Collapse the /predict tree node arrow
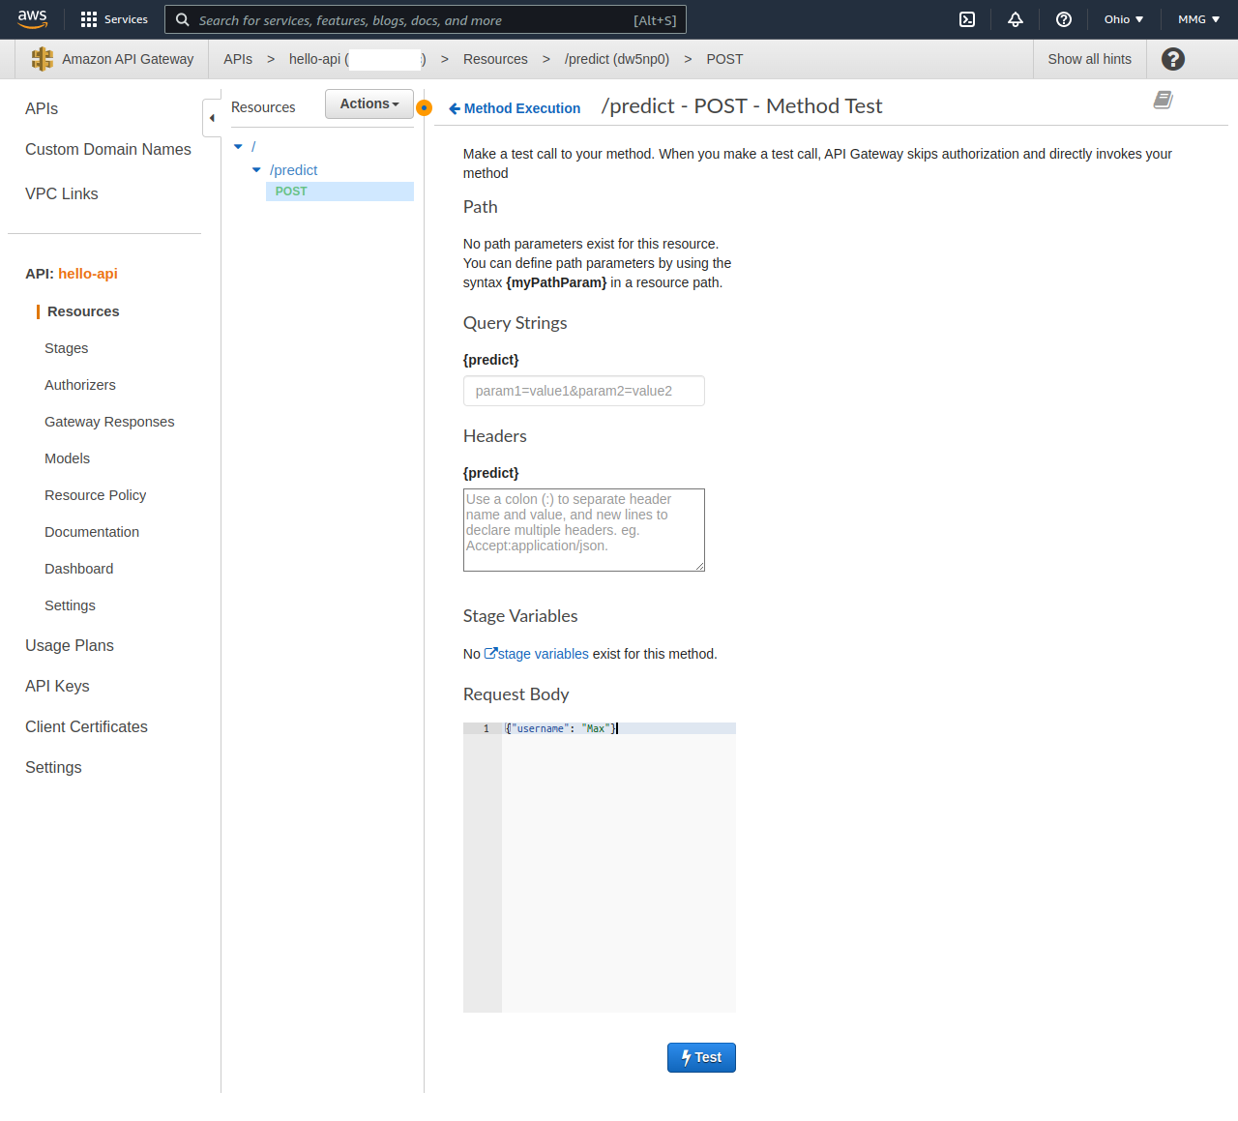The image size is (1238, 1121). coord(256,170)
